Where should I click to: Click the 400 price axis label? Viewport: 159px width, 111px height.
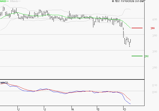(155, 19)
